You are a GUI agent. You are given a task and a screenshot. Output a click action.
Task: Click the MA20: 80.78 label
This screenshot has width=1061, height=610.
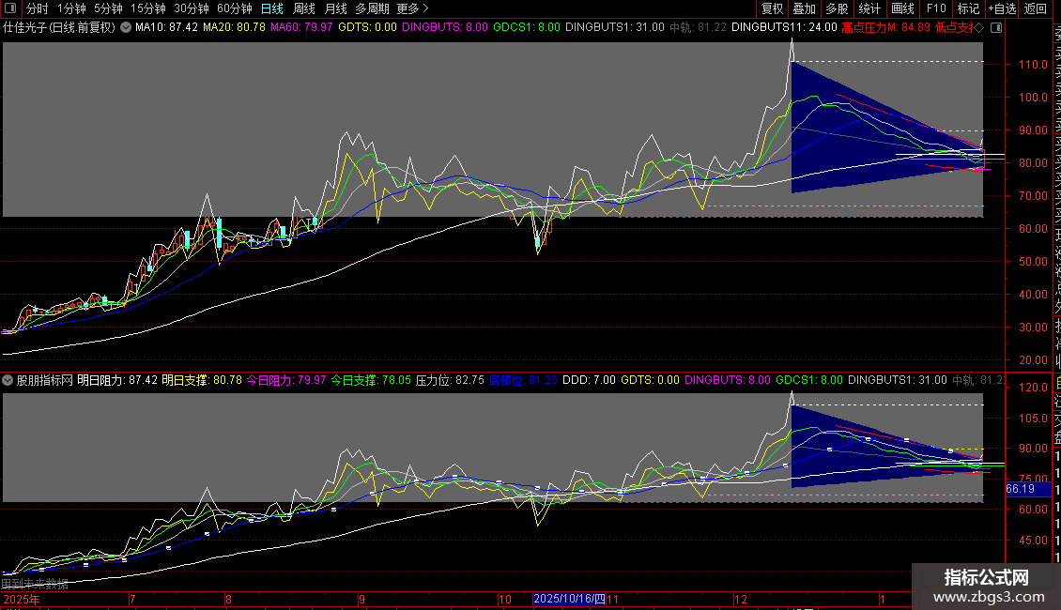(x=234, y=28)
